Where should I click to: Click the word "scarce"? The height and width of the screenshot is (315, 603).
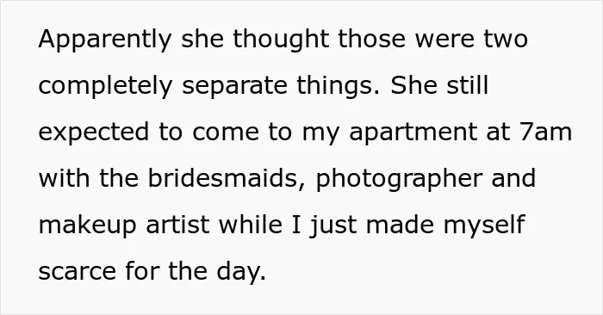point(78,272)
